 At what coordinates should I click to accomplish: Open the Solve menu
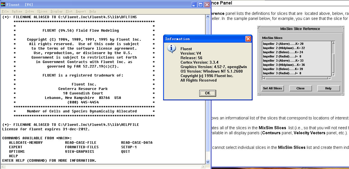(x=29, y=11)
